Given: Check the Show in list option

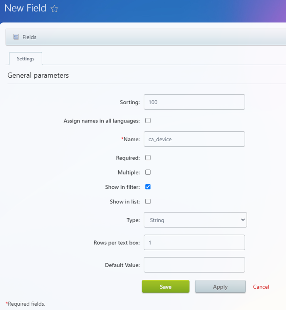Looking at the screenshot, I should pyautogui.click(x=148, y=202).
